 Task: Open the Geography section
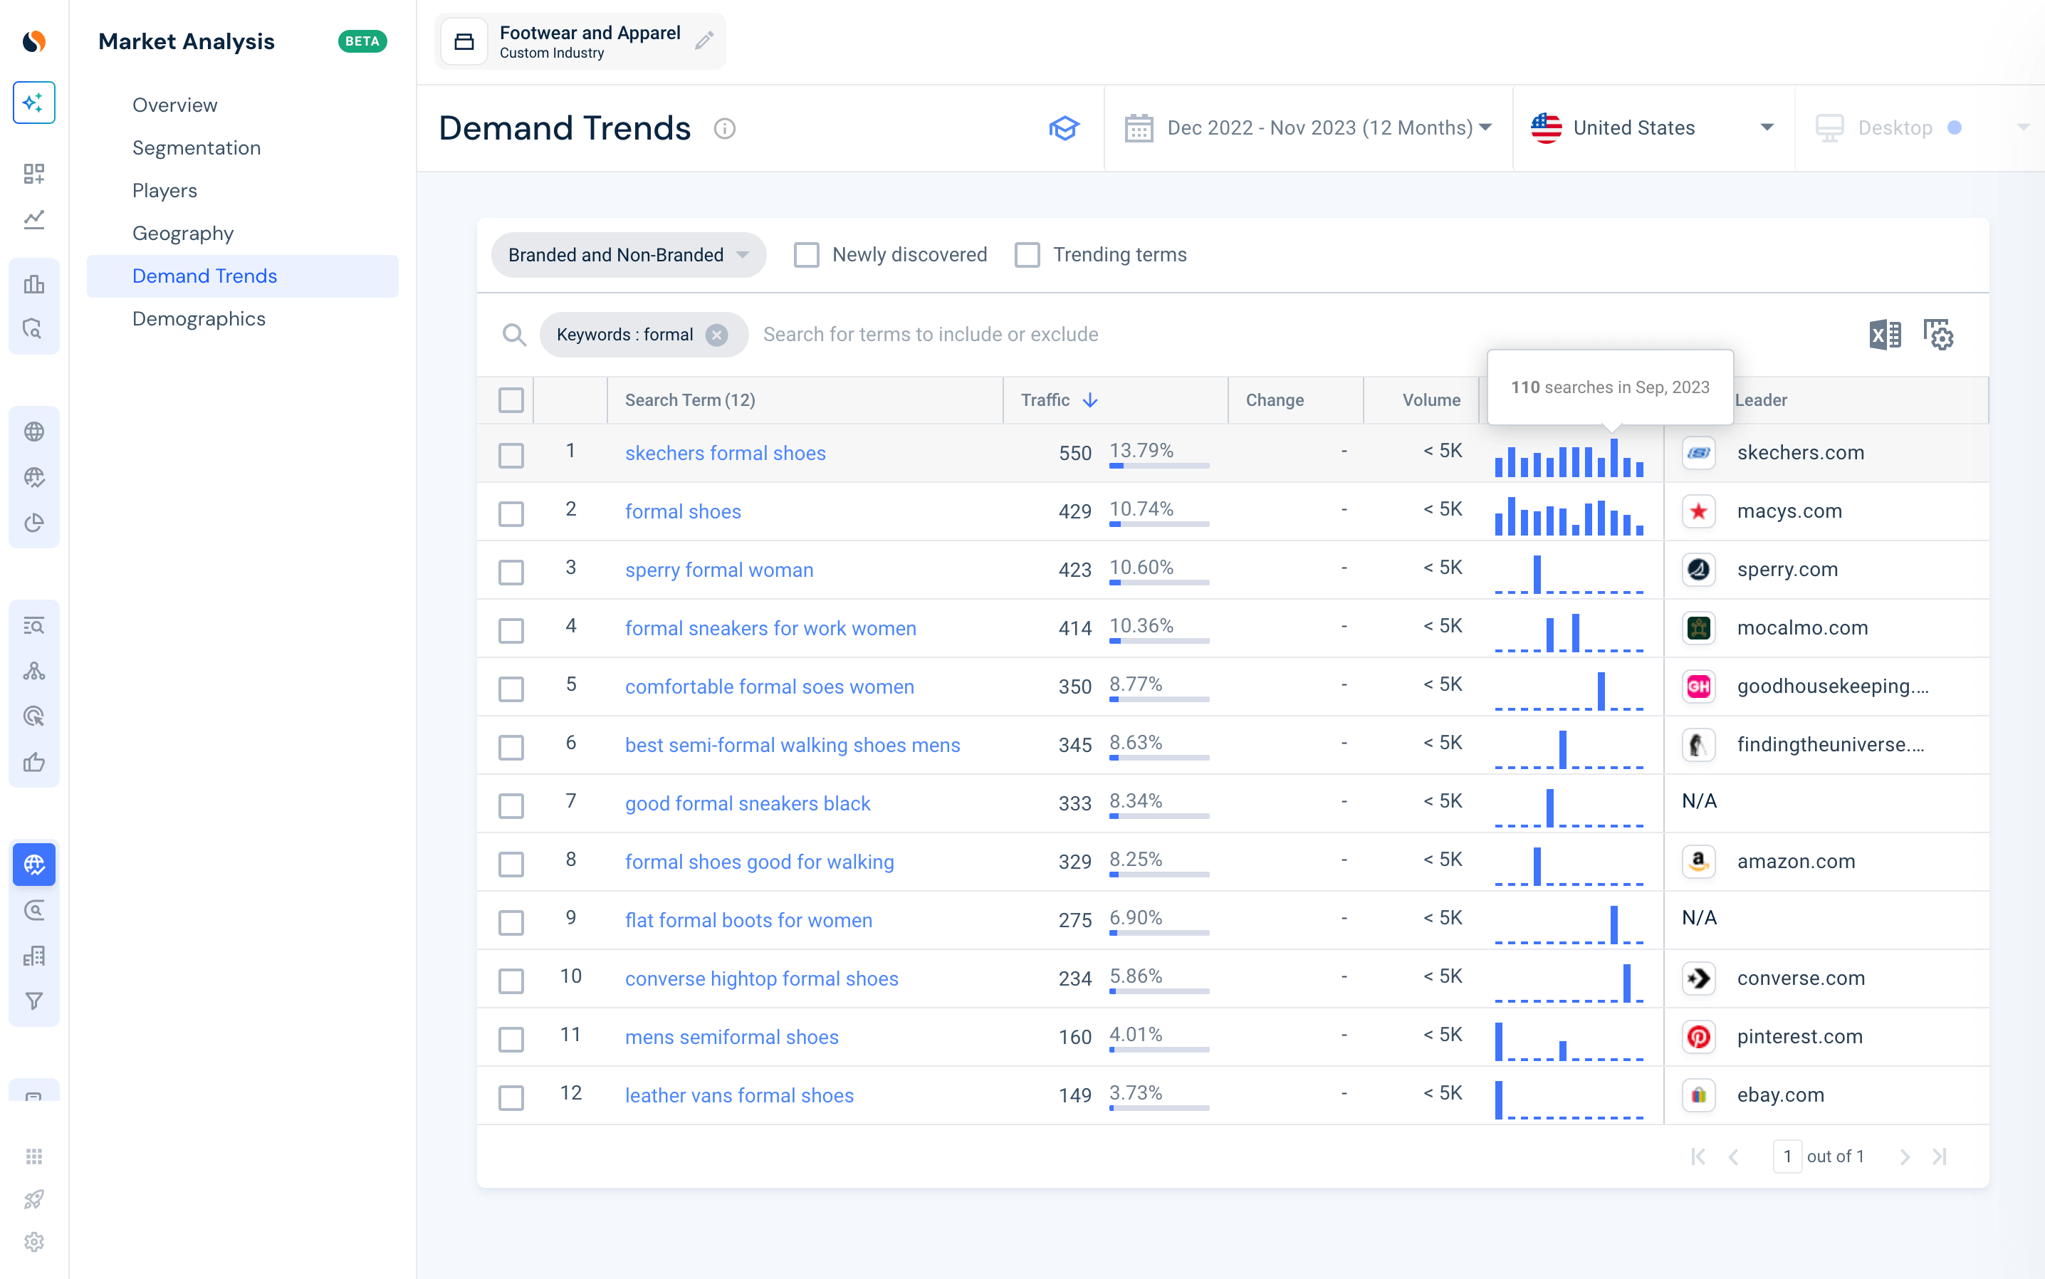tap(183, 233)
